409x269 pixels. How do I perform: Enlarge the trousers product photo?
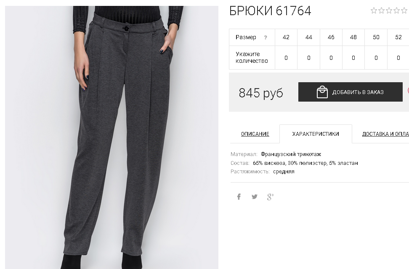(x=112, y=137)
